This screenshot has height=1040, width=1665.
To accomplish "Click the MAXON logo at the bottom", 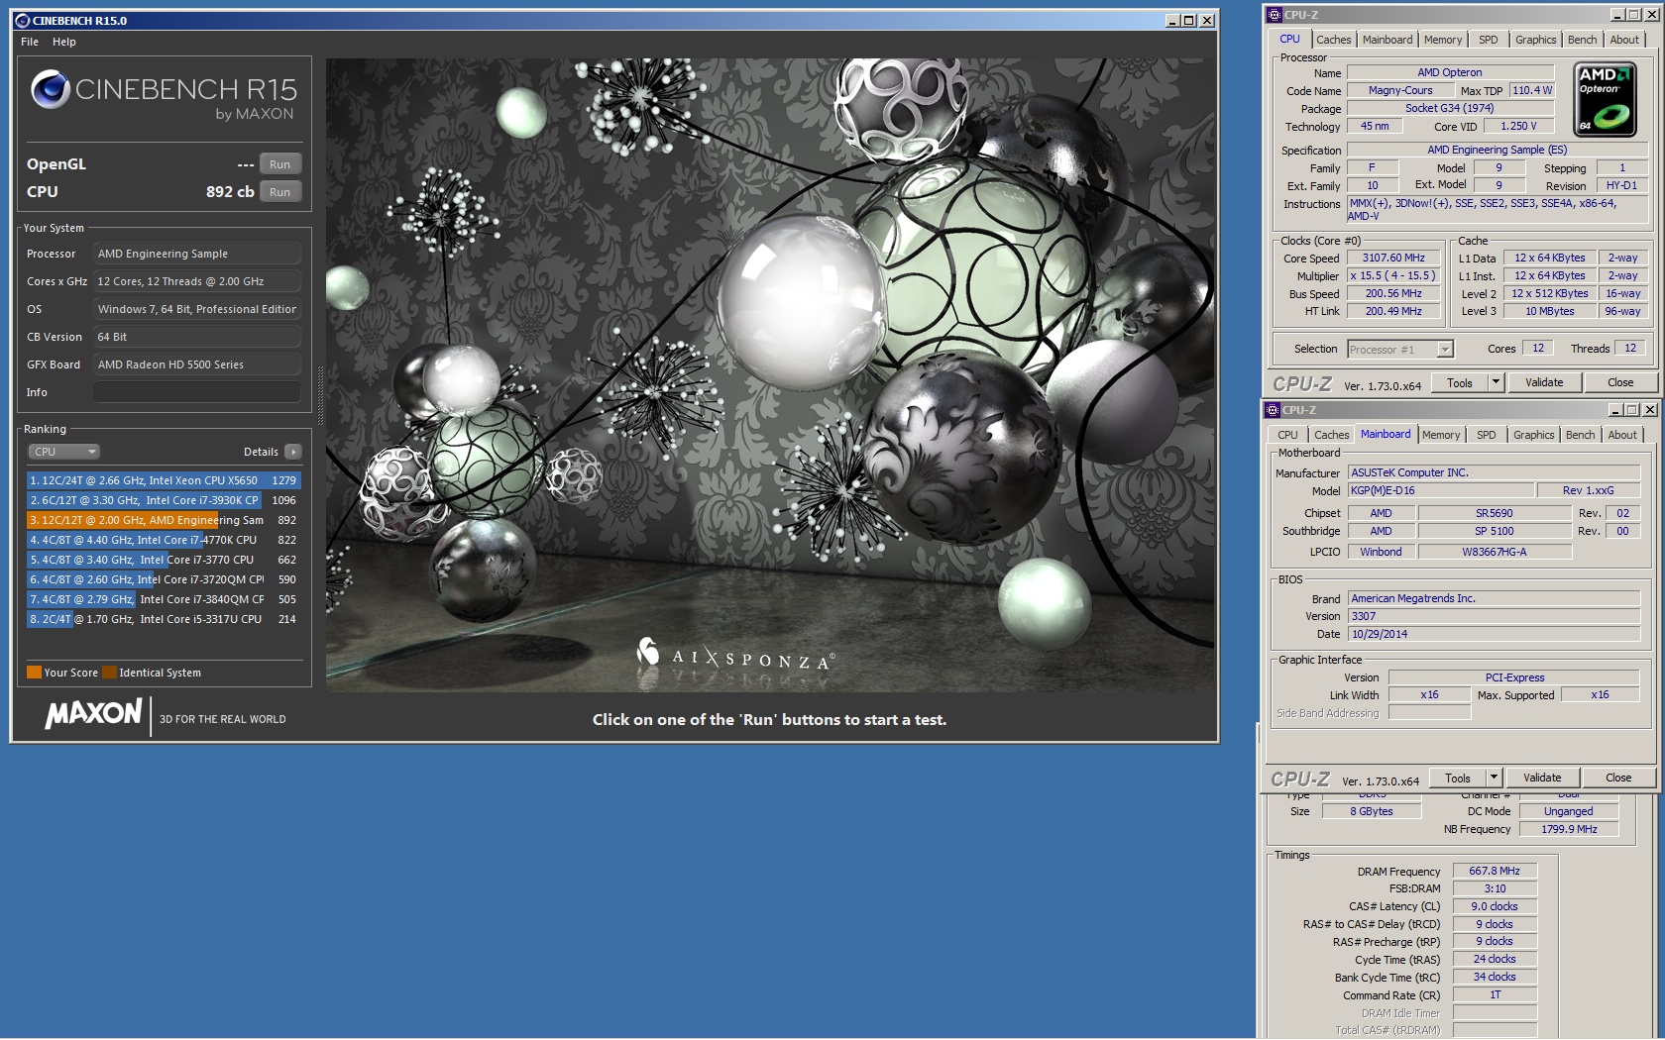I will [93, 713].
